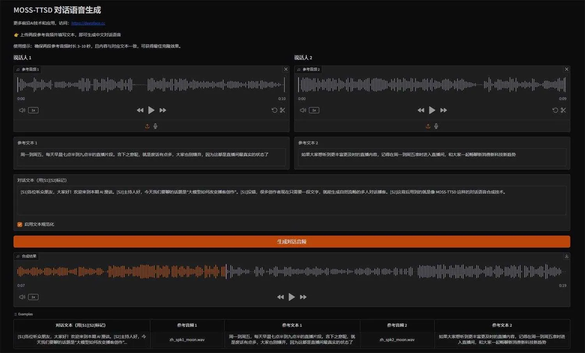This screenshot has height=353, width=585.
Task: Play the synthesized result audio
Action: pos(292,297)
